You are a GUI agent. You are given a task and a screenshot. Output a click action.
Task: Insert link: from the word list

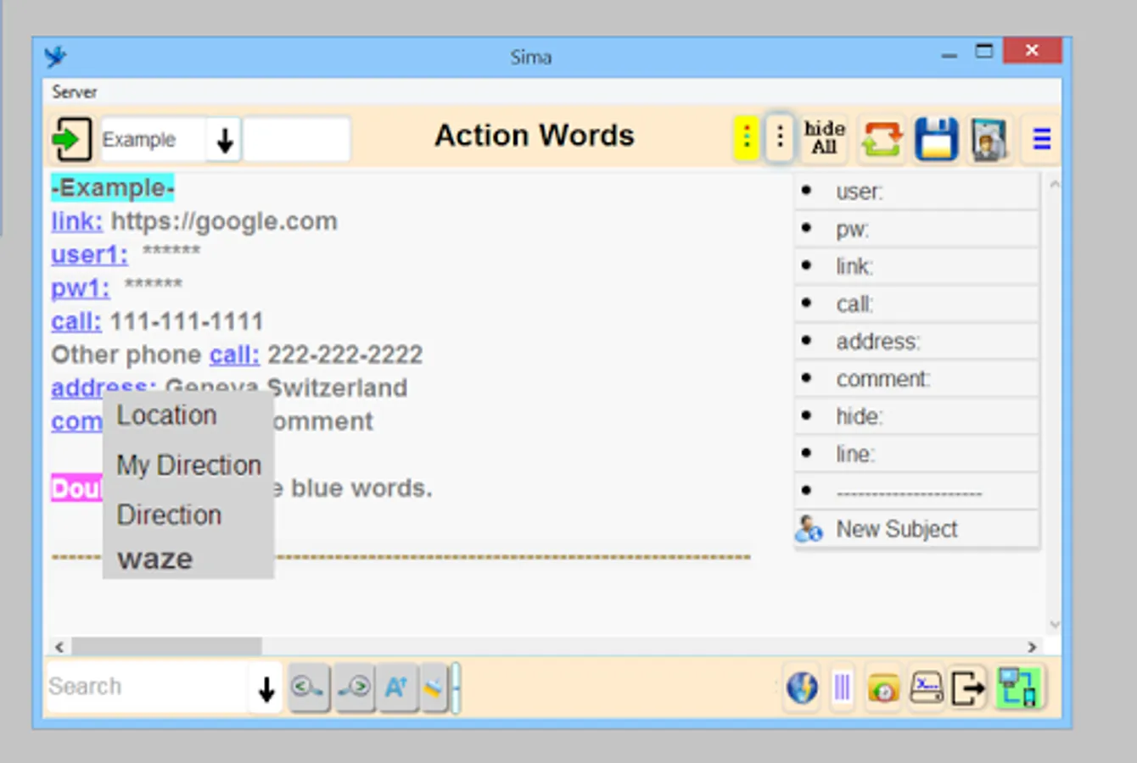click(917, 266)
